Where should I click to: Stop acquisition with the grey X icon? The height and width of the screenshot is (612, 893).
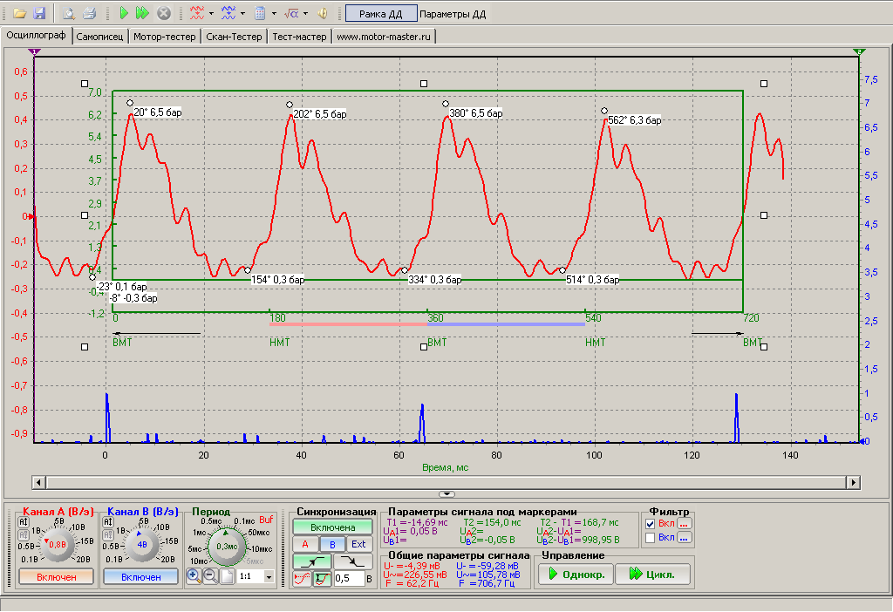pyautogui.click(x=163, y=13)
